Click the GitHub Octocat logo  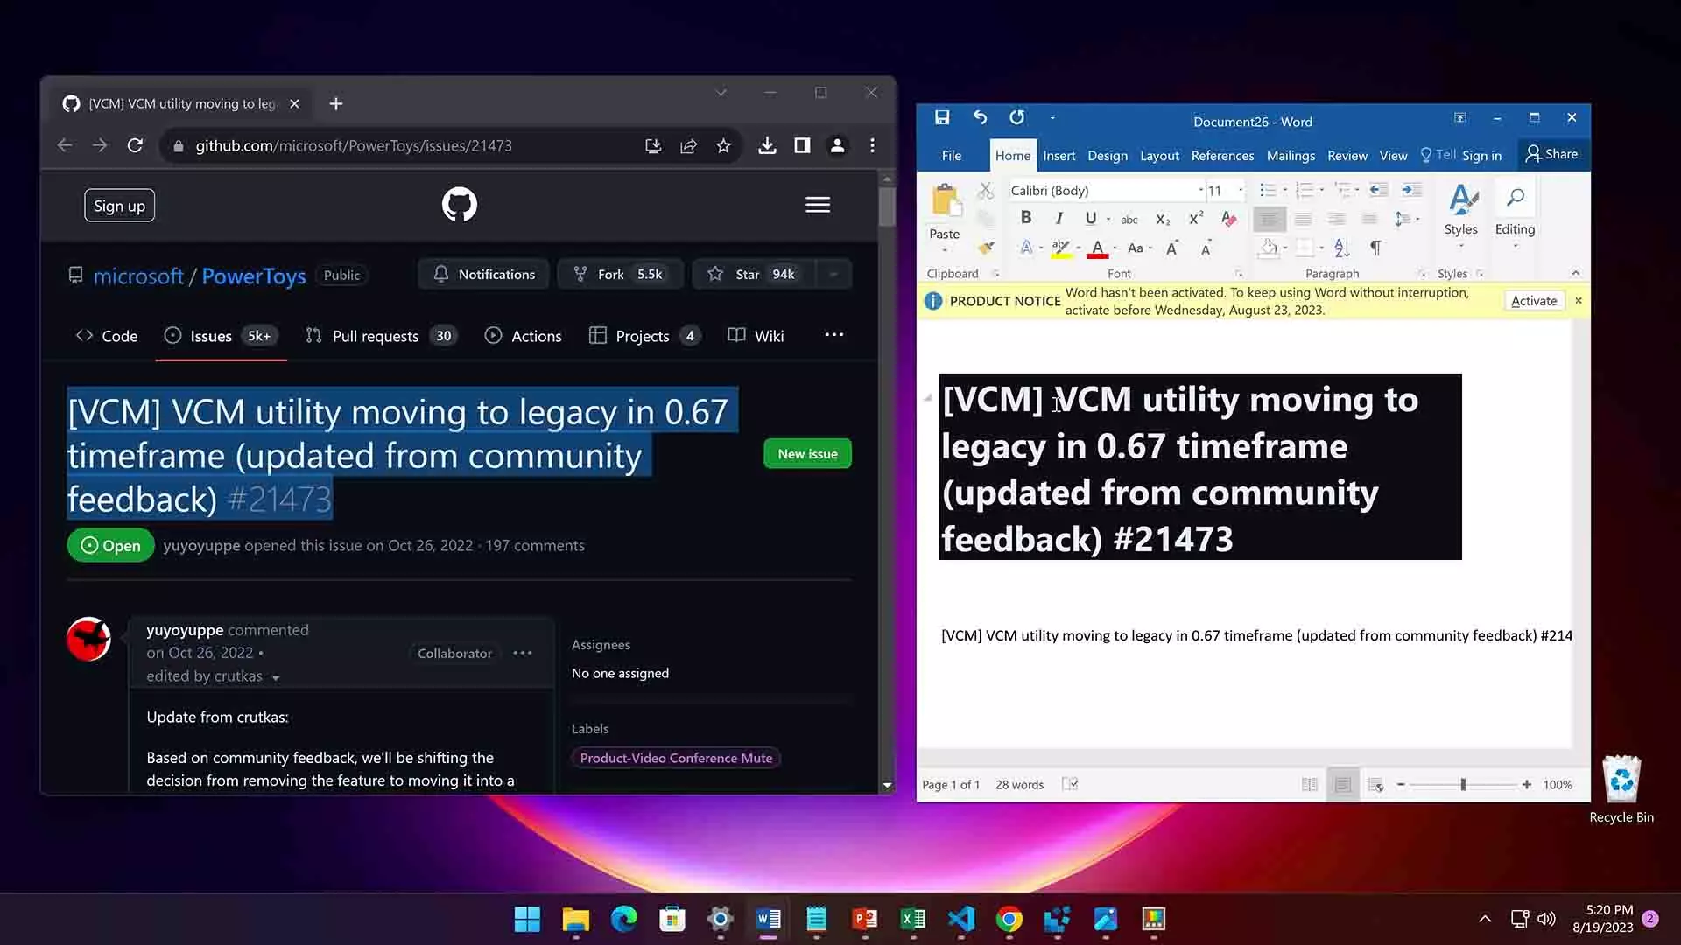click(460, 205)
